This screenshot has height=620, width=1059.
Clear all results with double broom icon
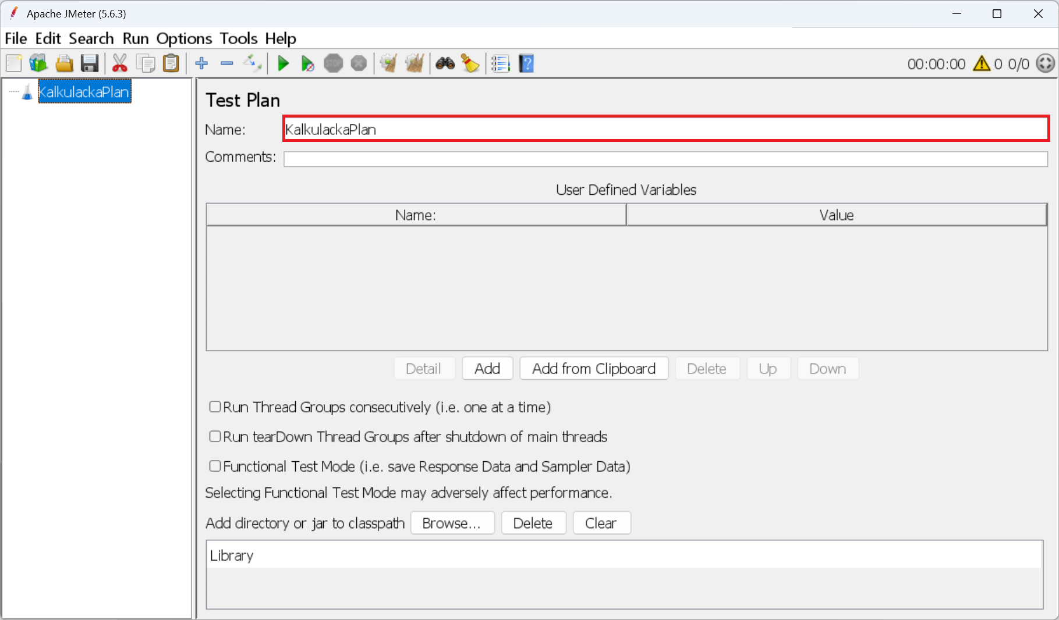click(415, 63)
